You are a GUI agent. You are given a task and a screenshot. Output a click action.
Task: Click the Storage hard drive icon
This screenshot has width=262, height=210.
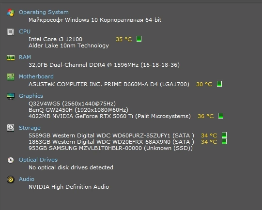coord(11,128)
